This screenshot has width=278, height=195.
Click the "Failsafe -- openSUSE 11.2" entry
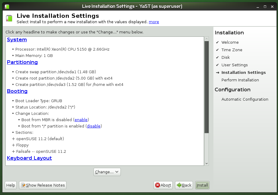tap(41, 152)
